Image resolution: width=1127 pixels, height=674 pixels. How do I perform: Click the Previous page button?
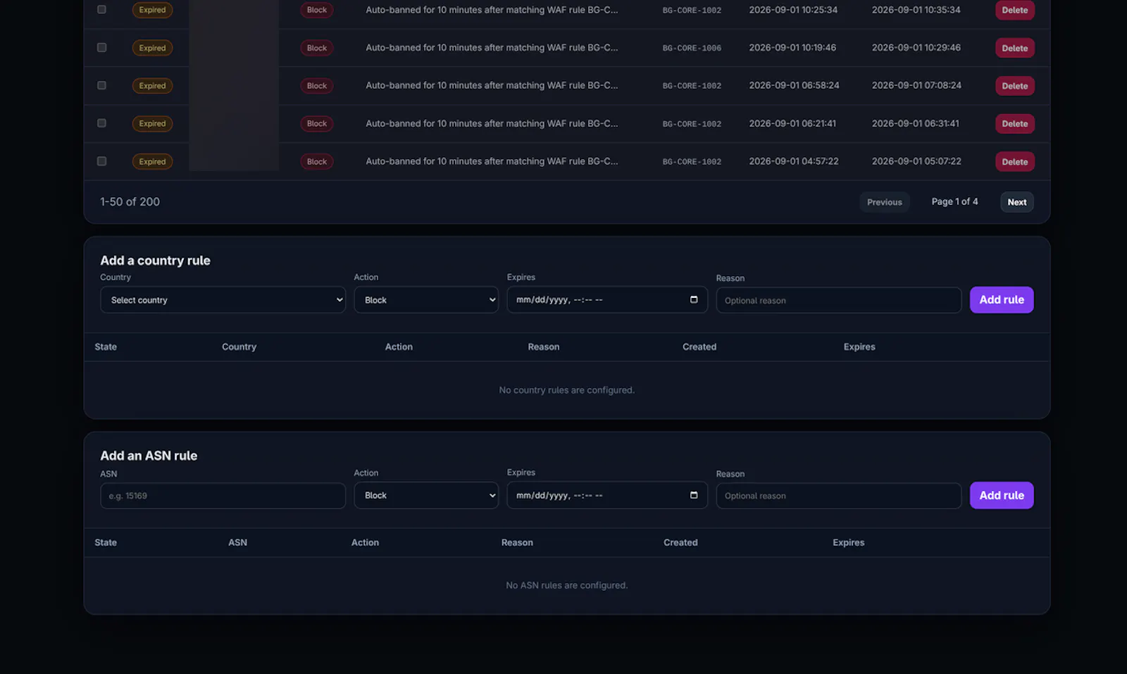(884, 202)
